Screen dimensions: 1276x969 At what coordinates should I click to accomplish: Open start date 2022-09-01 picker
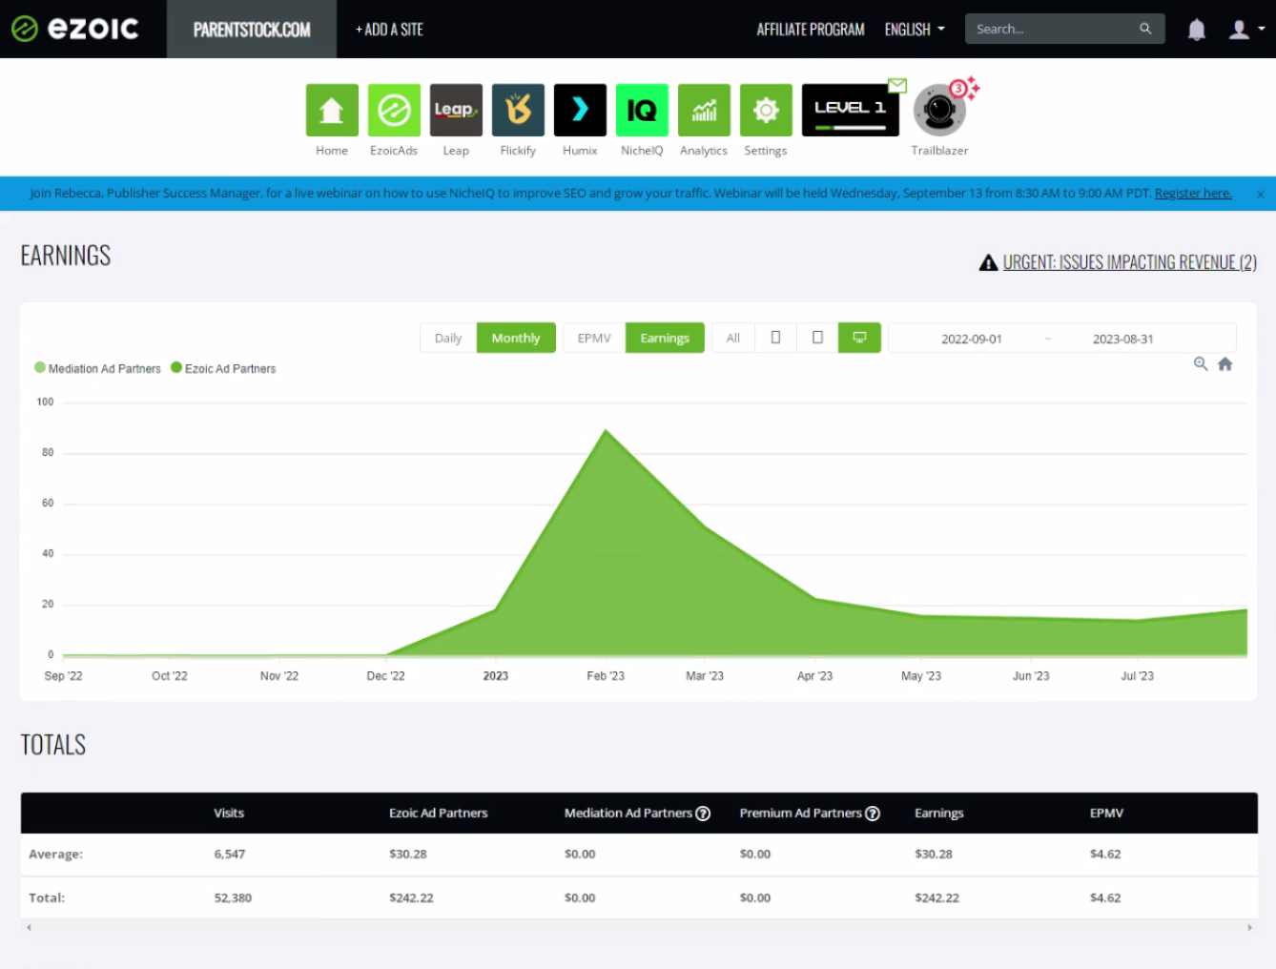tap(971, 339)
